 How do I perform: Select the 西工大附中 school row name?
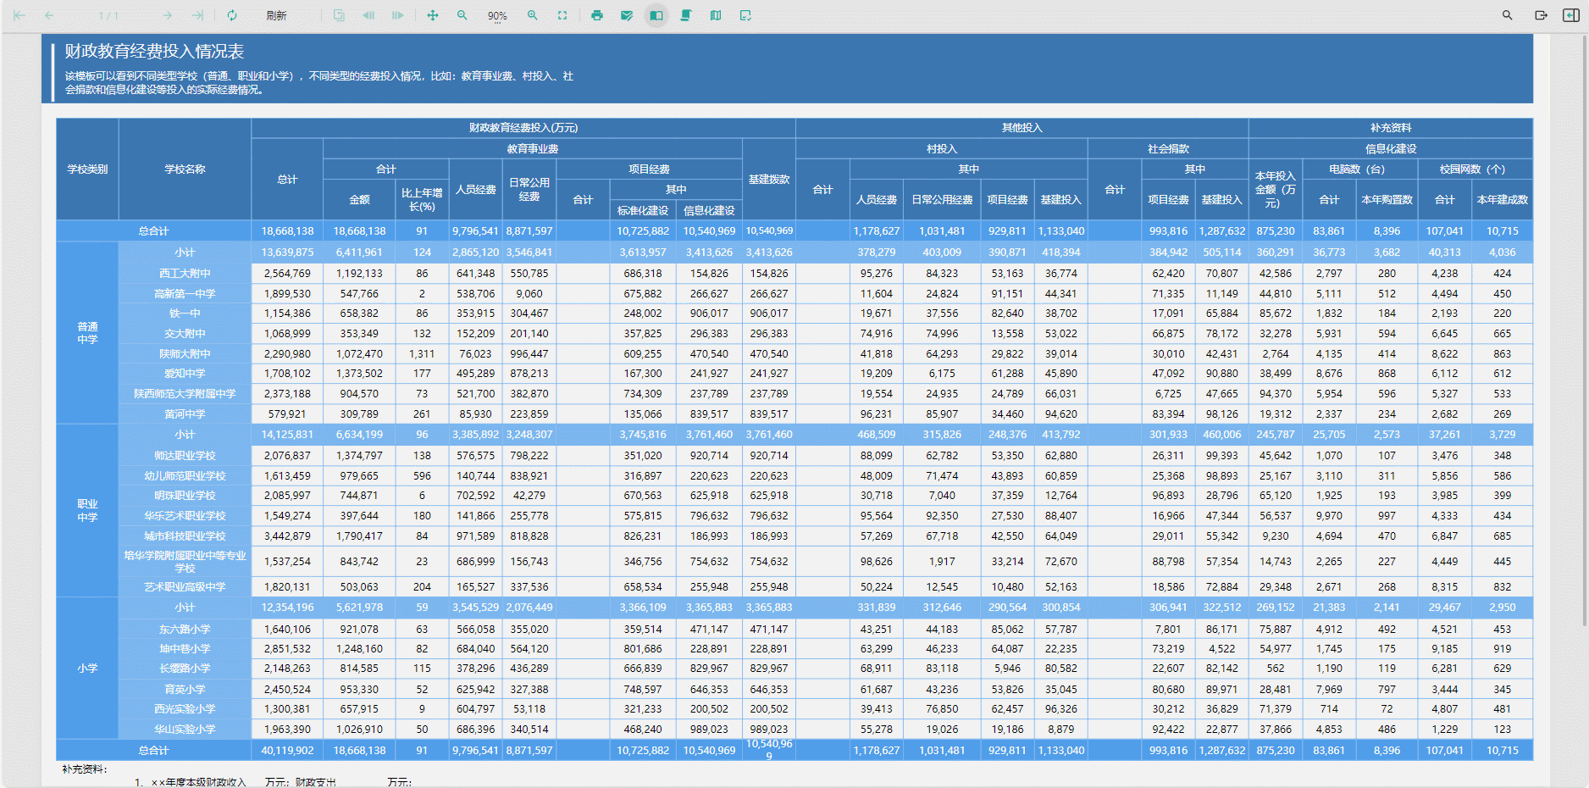[x=185, y=274]
